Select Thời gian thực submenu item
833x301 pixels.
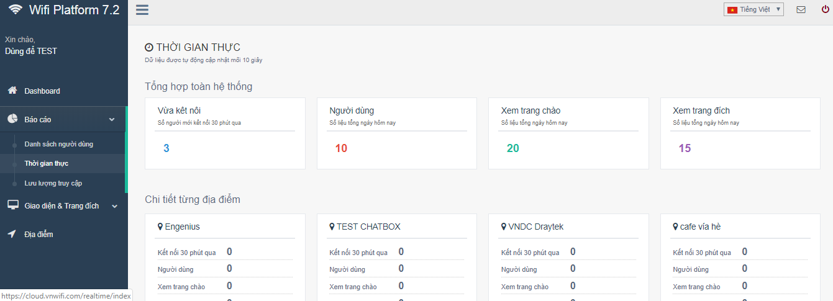[46, 163]
